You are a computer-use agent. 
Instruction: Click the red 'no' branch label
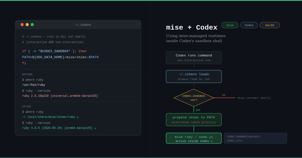coord(224,95)
